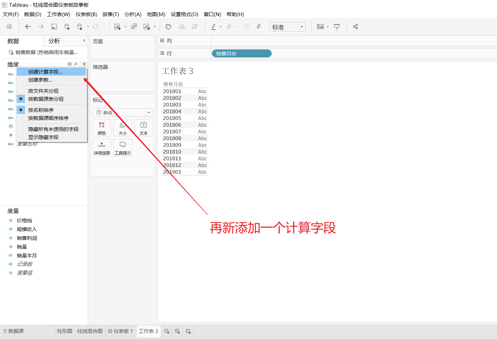Screen dimensions: 497x339
Task: Save the workbook with the disk icon
Action: pos(54,27)
